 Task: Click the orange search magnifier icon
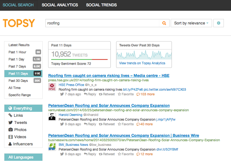[164, 23]
